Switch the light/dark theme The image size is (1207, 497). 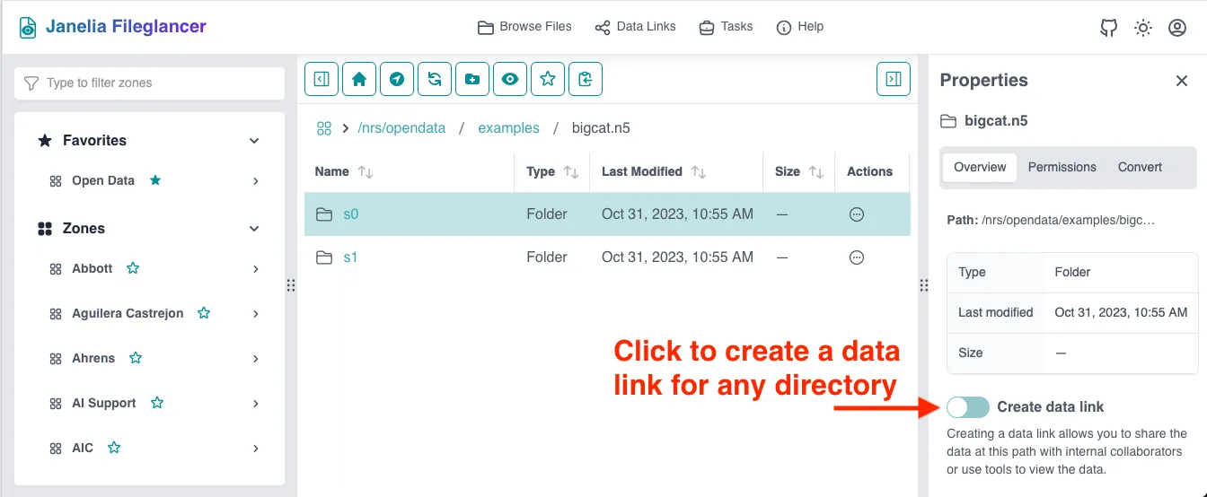(x=1142, y=28)
